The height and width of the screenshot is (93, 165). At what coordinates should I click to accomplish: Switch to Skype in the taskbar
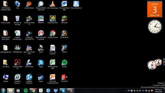pos(63,91)
